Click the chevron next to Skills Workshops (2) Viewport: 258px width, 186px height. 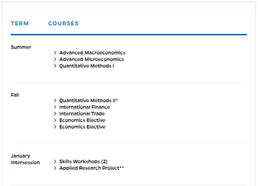pyautogui.click(x=55, y=161)
